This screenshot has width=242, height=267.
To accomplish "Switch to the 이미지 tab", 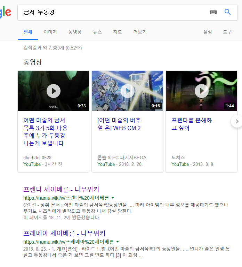I will coord(50,32).
